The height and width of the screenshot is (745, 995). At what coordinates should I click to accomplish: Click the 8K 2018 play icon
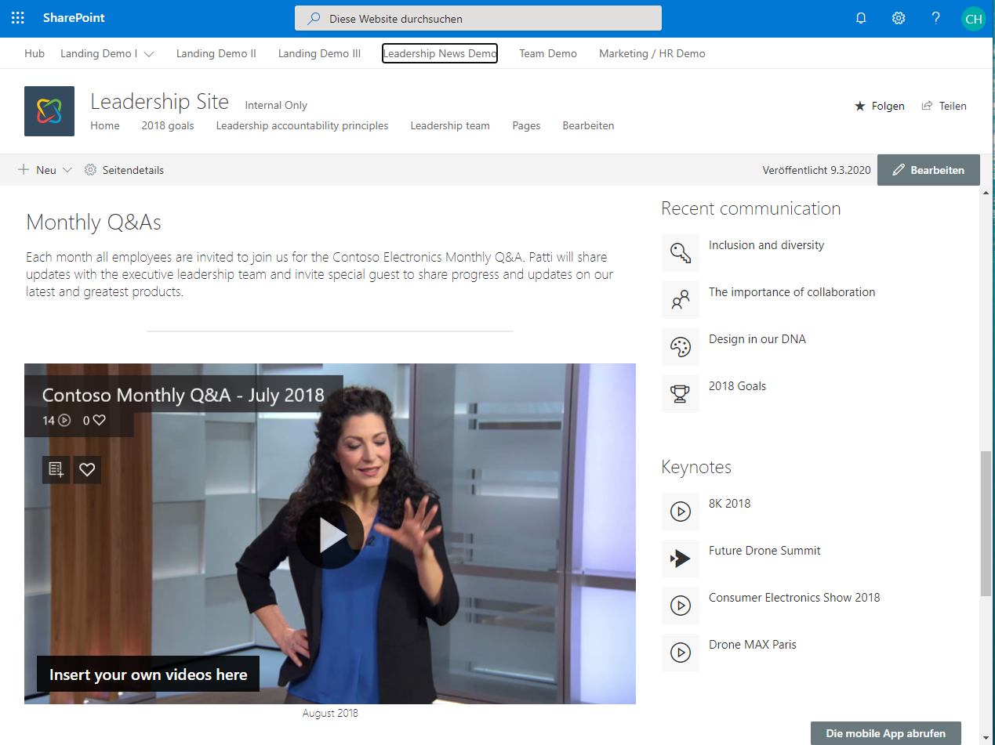pyautogui.click(x=681, y=512)
